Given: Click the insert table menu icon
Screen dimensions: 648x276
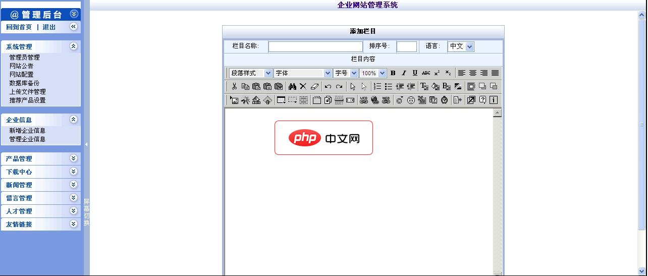Looking at the screenshot, I should [x=281, y=100].
